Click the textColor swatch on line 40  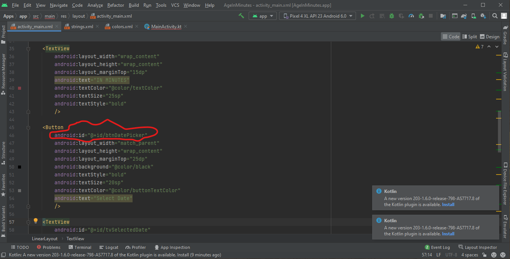point(20,88)
